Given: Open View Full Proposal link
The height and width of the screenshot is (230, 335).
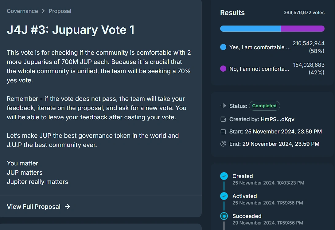Looking at the screenshot, I should pos(38,206).
